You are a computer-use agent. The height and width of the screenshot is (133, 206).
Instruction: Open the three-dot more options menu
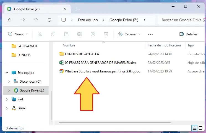pos(150,34)
